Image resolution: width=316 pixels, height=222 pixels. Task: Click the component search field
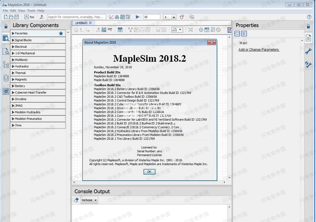click(x=76, y=17)
